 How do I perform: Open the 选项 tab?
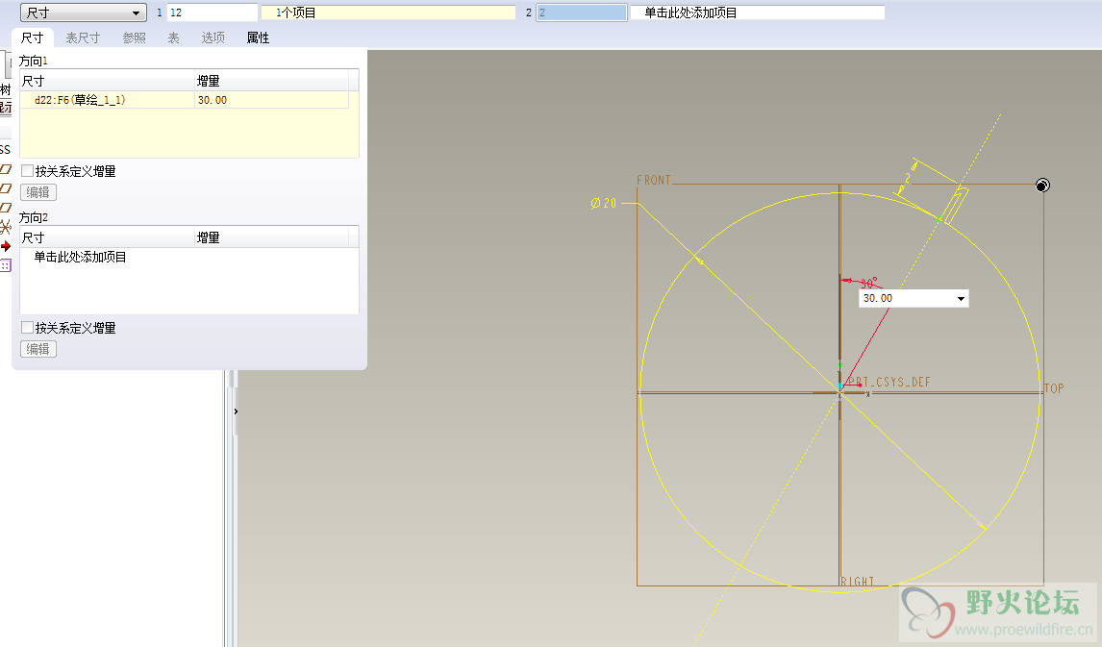coord(213,37)
